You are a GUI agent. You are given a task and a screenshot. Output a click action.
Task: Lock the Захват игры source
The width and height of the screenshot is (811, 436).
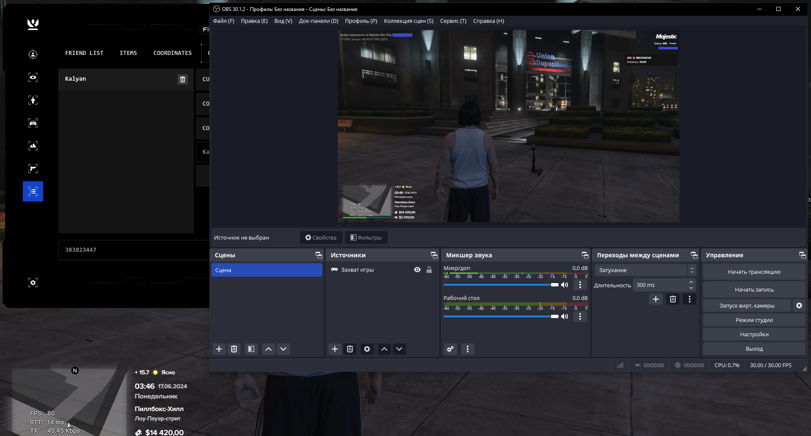click(x=429, y=270)
